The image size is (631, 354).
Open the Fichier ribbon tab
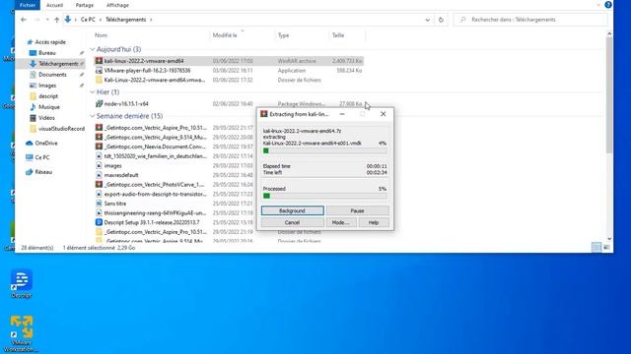(28, 5)
